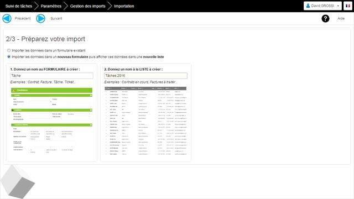Go to Suivi de tâches breadcrumb
354x199 pixels.
pyautogui.click(x=19, y=6)
